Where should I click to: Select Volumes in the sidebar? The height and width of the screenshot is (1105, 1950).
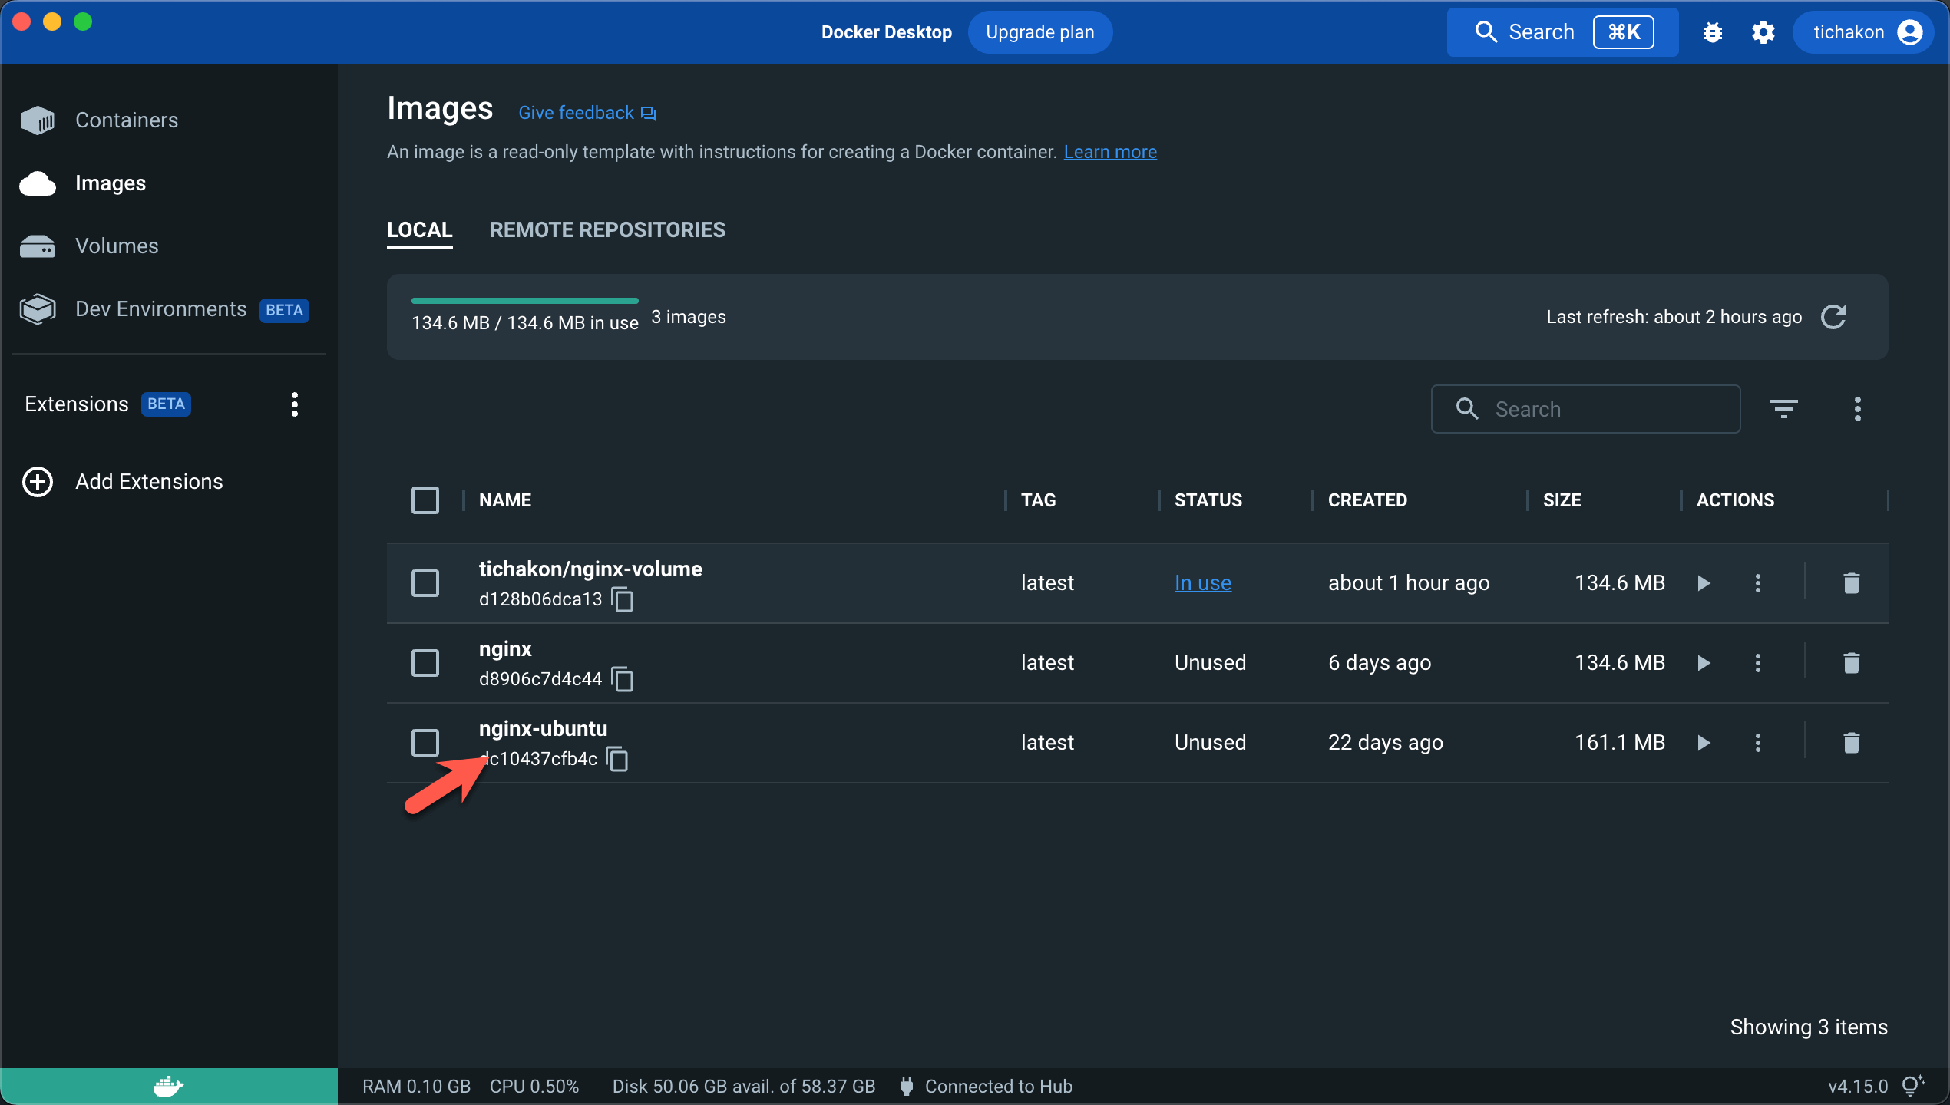(116, 246)
